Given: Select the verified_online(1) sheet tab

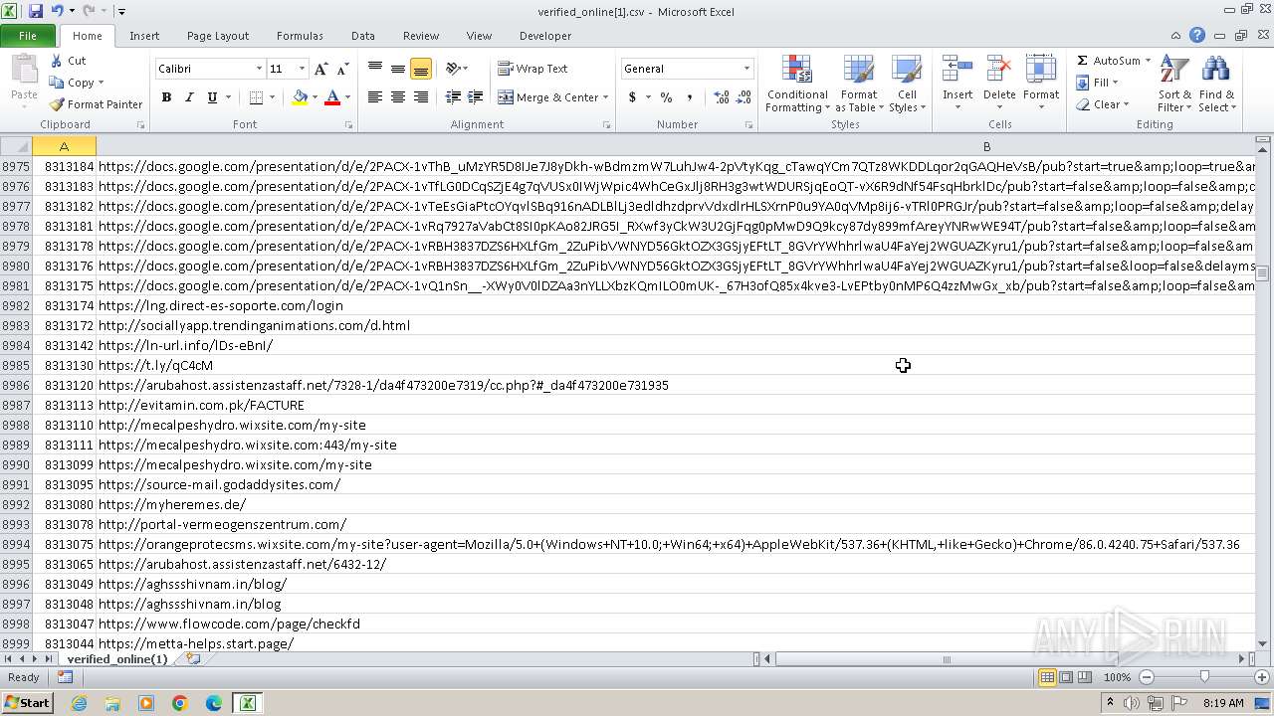Looking at the screenshot, I should tap(117, 659).
